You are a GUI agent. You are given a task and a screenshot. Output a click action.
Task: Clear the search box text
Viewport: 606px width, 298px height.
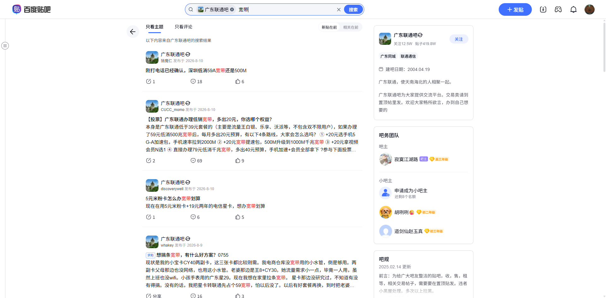tap(339, 9)
